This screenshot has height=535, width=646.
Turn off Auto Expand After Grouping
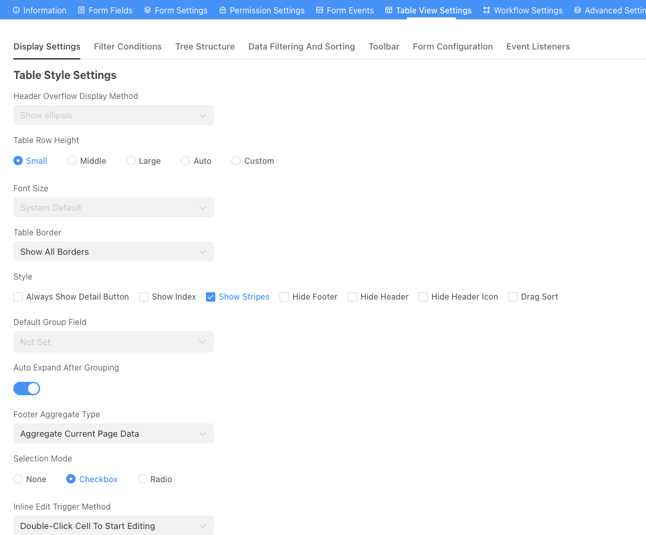pos(27,389)
